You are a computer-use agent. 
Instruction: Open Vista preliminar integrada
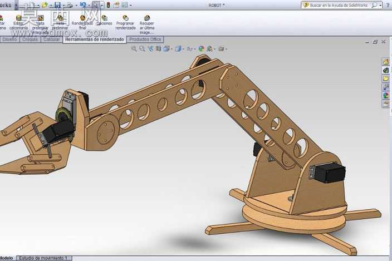tap(40, 24)
